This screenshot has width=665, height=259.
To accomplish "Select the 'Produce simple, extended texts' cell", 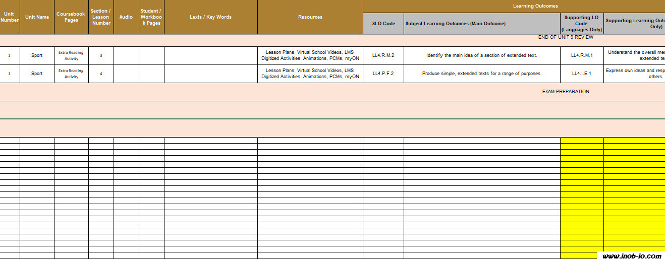I will point(481,74).
